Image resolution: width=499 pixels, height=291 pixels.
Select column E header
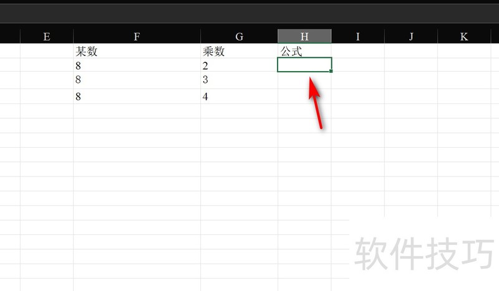coord(46,36)
